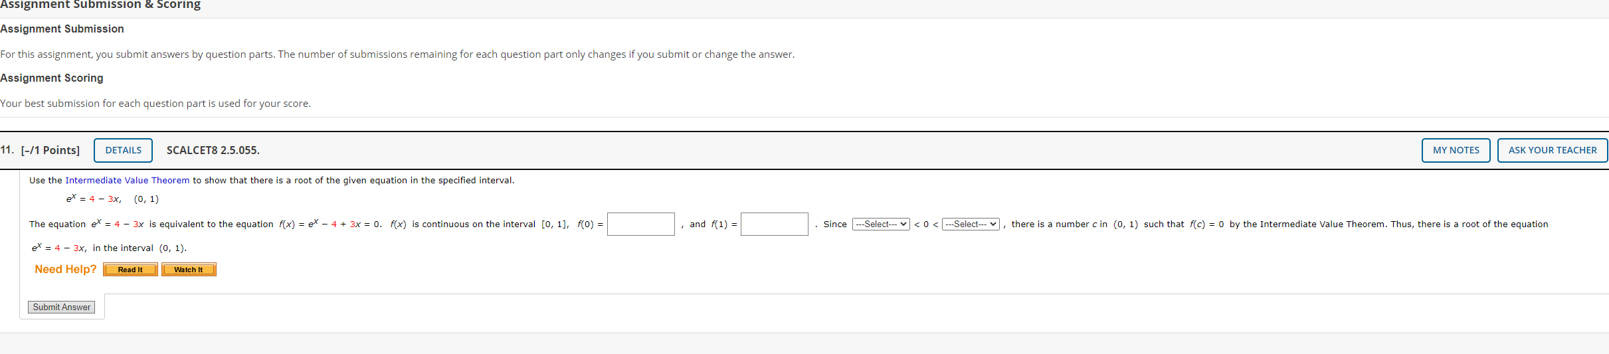The image size is (1609, 354).
Task: Click the best submission scoring text
Action: pyautogui.click(x=155, y=103)
